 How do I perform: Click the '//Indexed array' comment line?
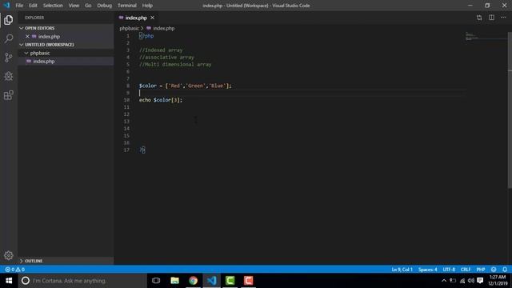coord(161,50)
